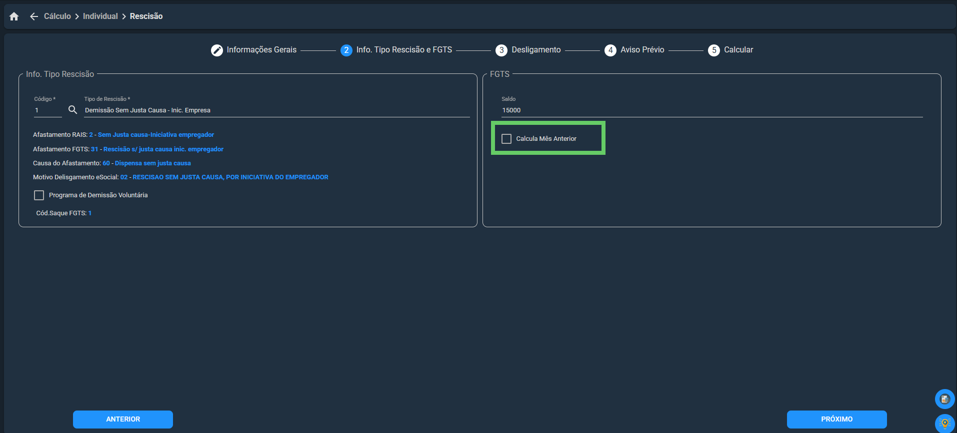Open the lightbulb help floating icon
Viewport: 957px width, 433px height.
click(x=944, y=424)
